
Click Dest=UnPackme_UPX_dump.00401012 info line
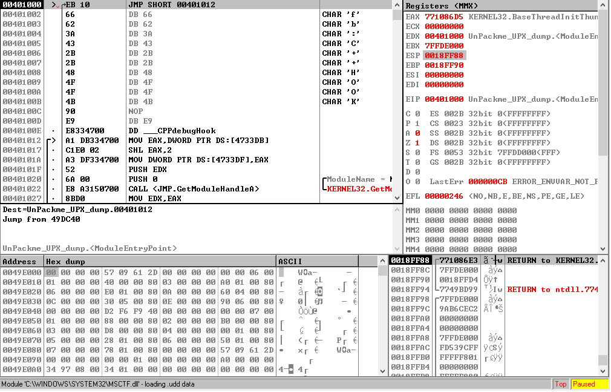pyautogui.click(x=77, y=210)
